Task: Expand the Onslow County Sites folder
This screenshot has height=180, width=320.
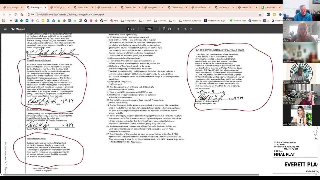Action: (x=190, y=21)
